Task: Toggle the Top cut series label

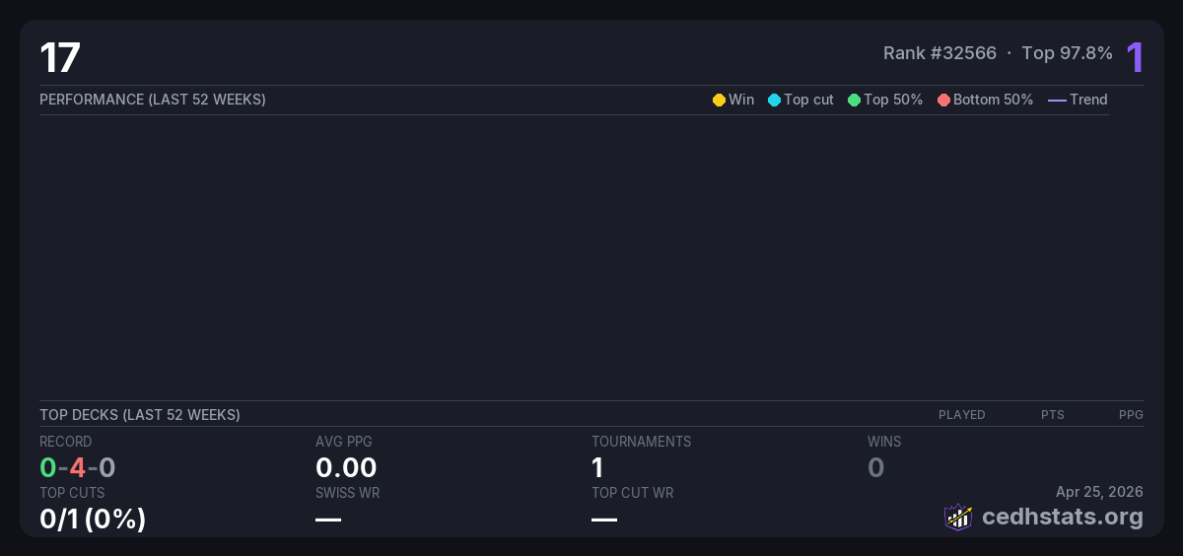Action: [x=808, y=100]
